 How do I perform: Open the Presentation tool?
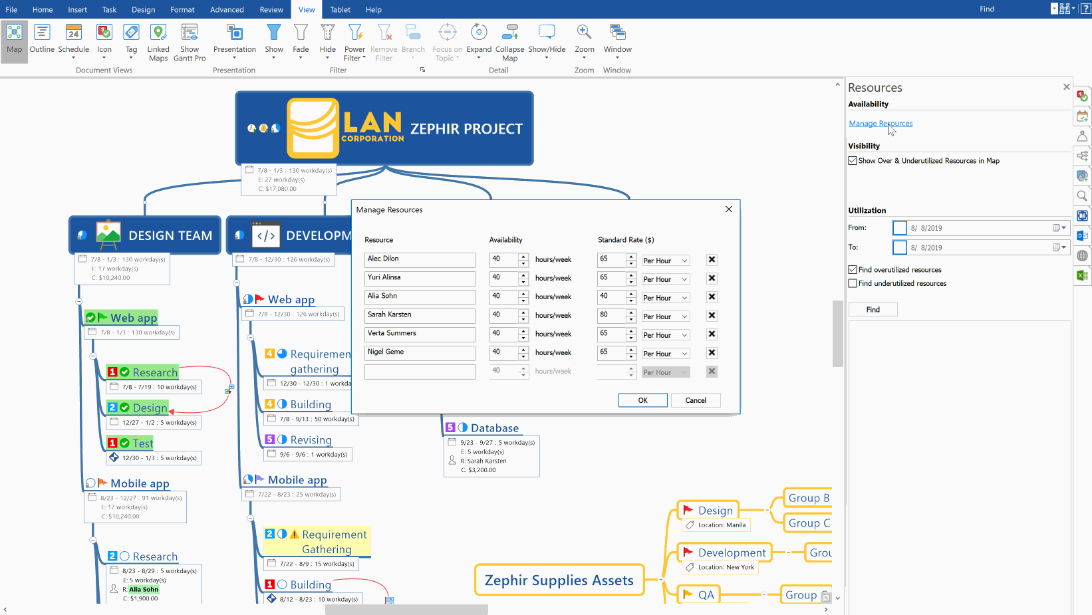coord(234,39)
